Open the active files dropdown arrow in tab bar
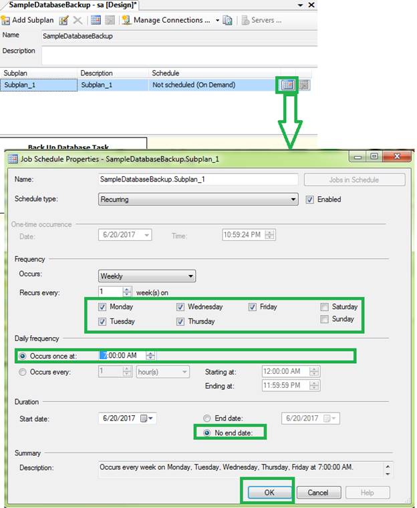 (x=300, y=5)
